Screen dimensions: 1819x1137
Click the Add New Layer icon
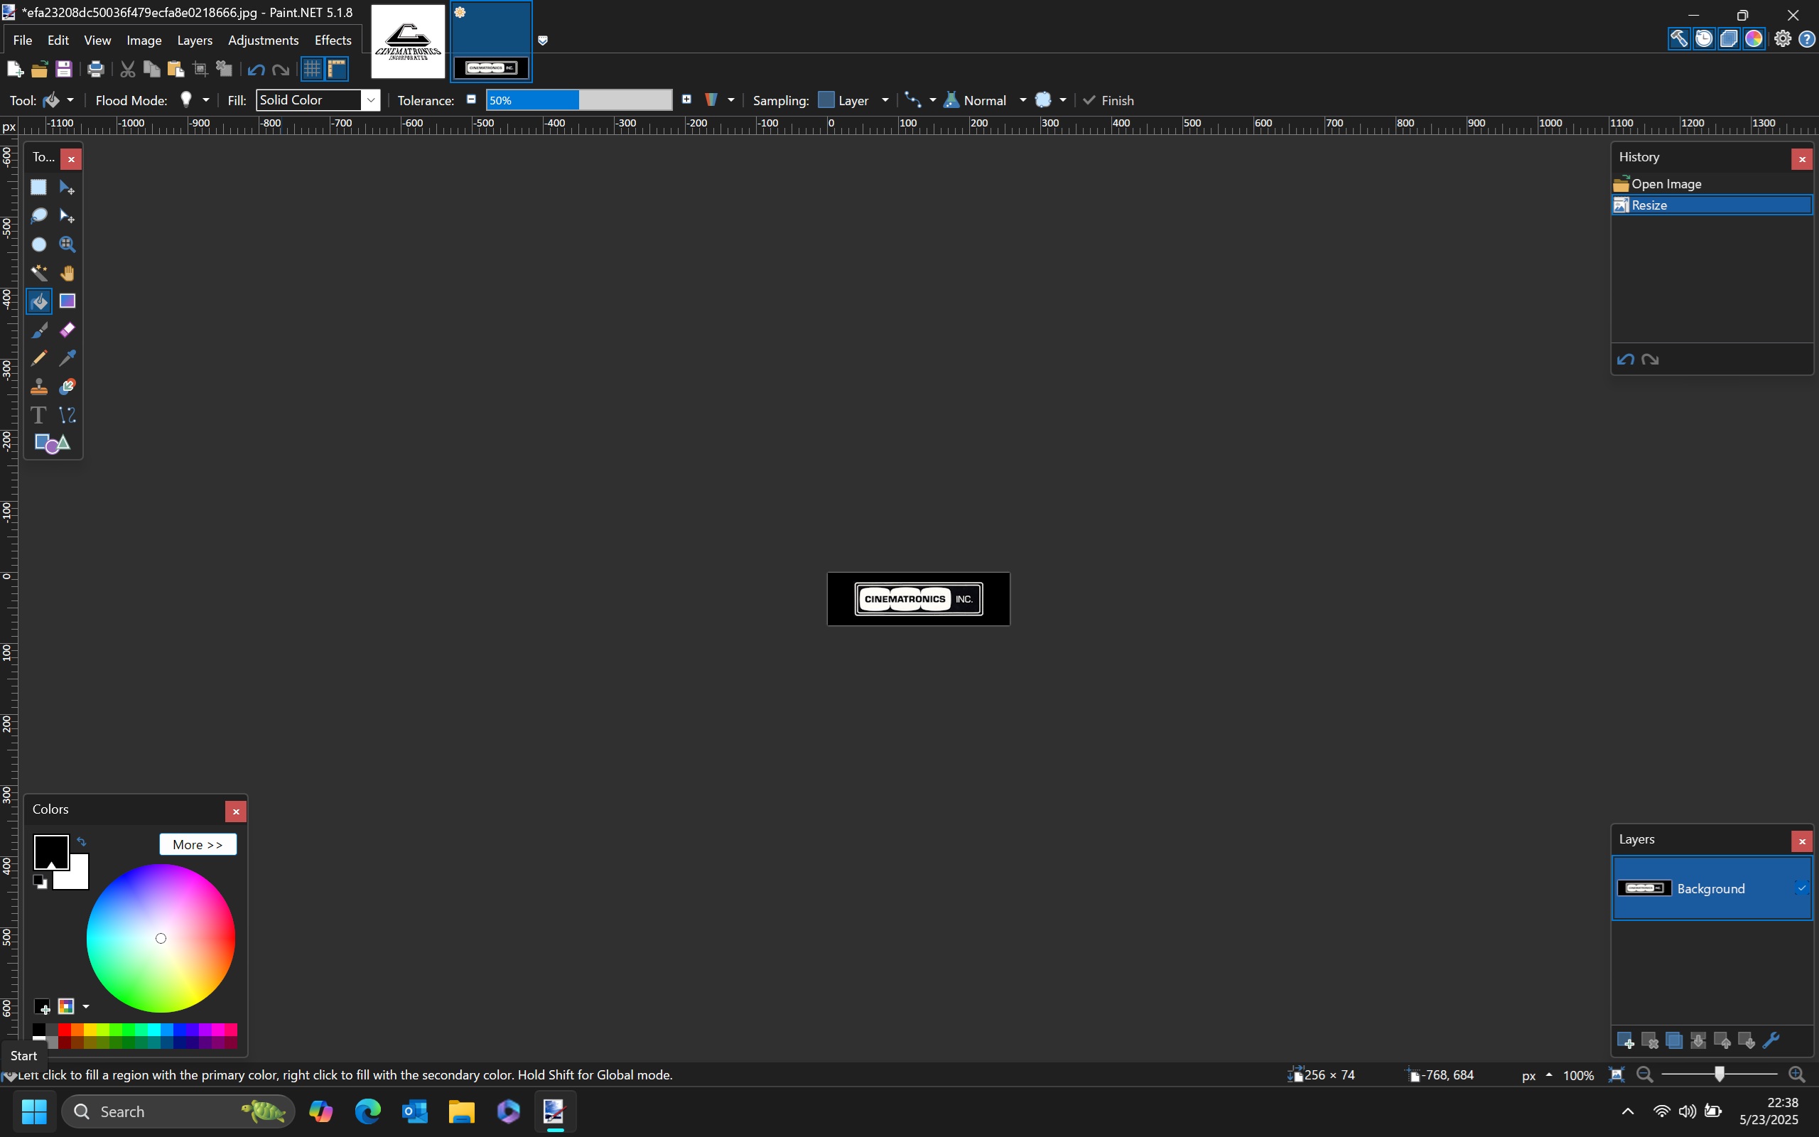1624,1041
